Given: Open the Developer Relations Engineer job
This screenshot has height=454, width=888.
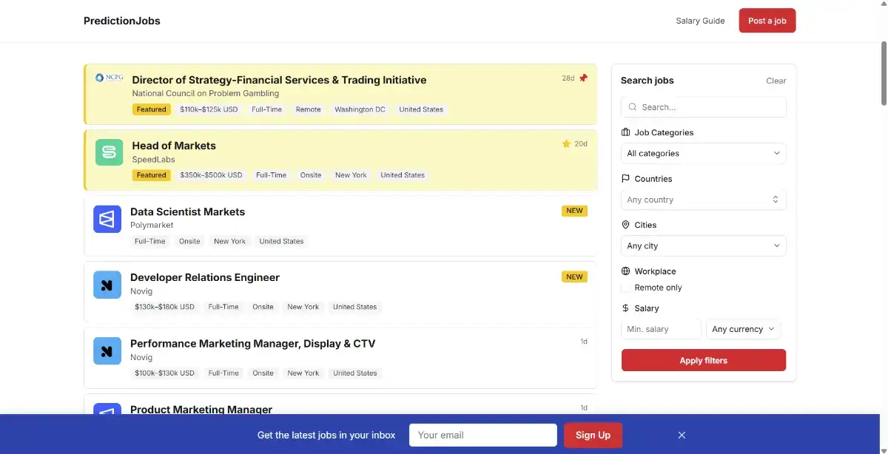Looking at the screenshot, I should (x=205, y=277).
